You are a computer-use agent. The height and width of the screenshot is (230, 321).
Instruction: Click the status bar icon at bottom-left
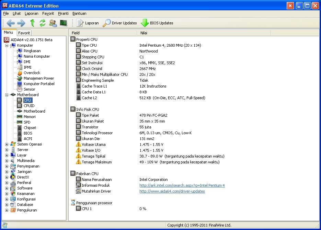[5, 225]
